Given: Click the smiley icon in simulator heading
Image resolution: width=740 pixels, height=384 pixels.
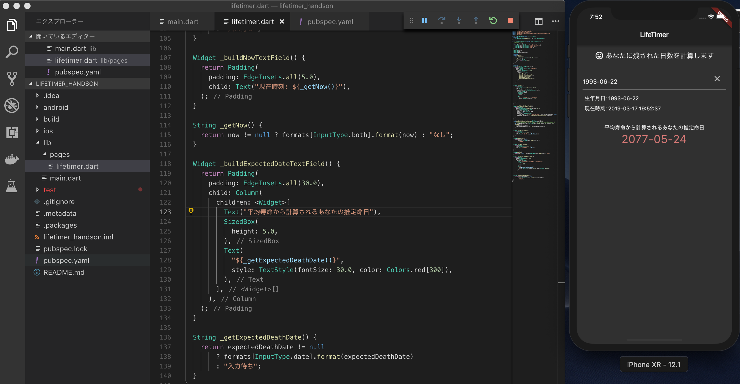Looking at the screenshot, I should (x=599, y=55).
